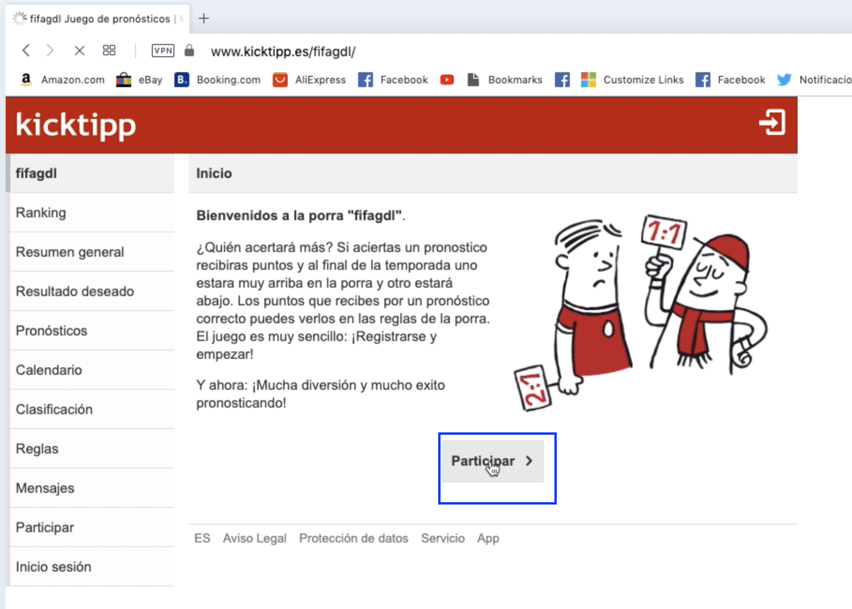Click the padlock site security icon
Image resolution: width=852 pixels, height=609 pixels.
(189, 51)
